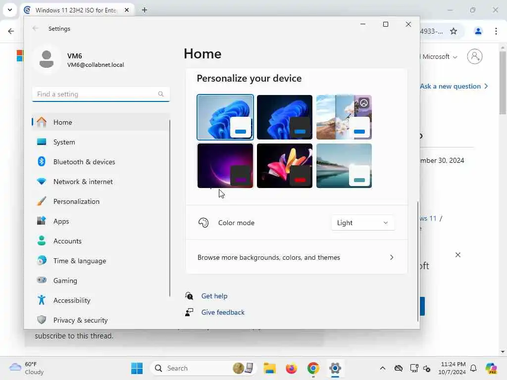Screen dimensions: 507x380
Task: Click the Microsoft logo on webpage
Action: pyautogui.click(x=20, y=55)
